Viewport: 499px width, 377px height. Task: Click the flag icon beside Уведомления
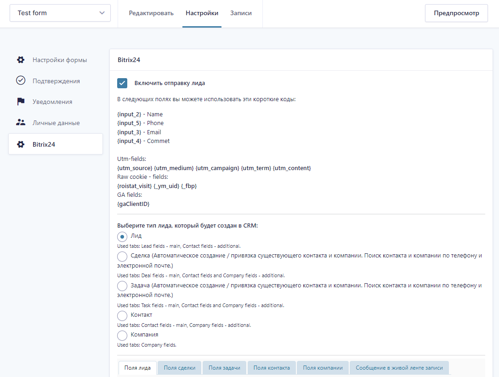21,102
